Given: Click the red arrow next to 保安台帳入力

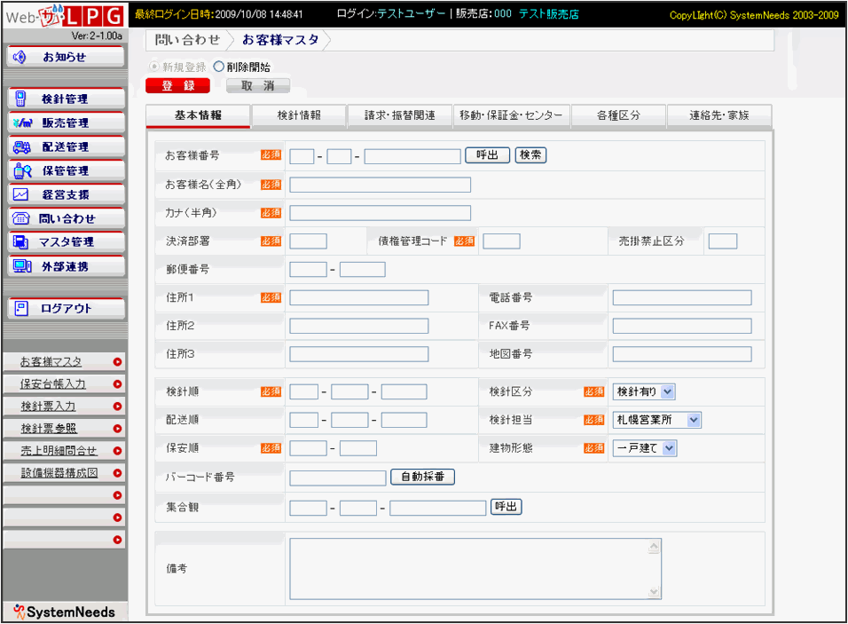Looking at the screenshot, I should 117,384.
